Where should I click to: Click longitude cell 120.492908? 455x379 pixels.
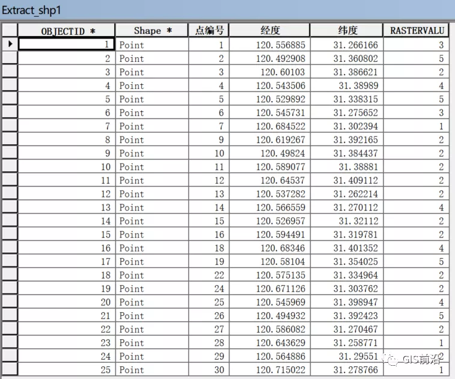tap(270, 58)
